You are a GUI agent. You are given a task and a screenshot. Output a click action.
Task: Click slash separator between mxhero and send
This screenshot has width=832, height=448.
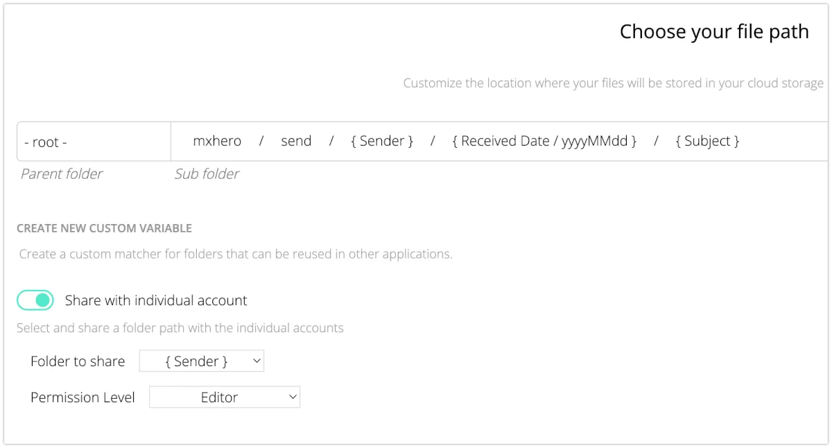pyautogui.click(x=261, y=141)
